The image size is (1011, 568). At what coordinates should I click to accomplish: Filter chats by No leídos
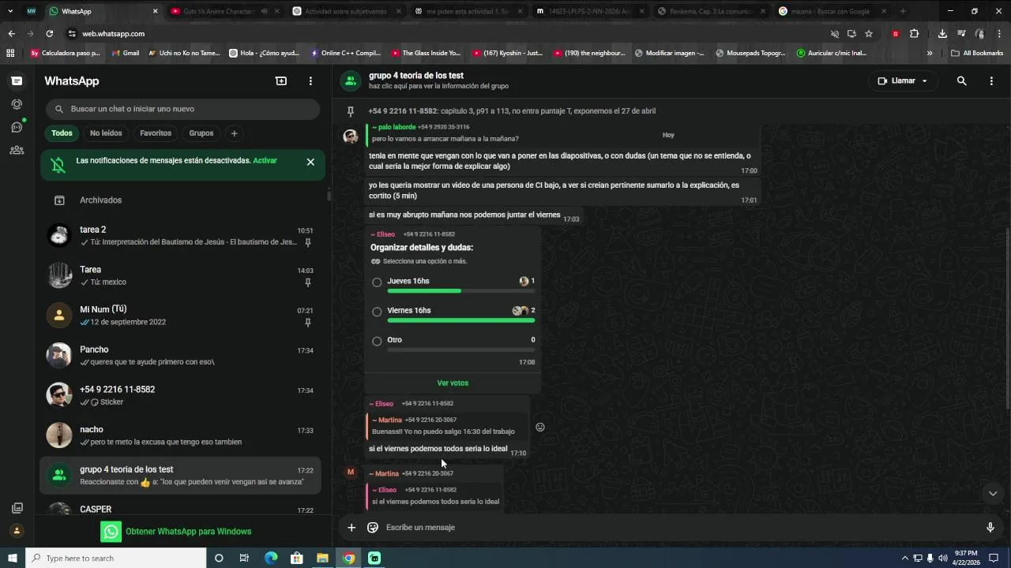106,133
